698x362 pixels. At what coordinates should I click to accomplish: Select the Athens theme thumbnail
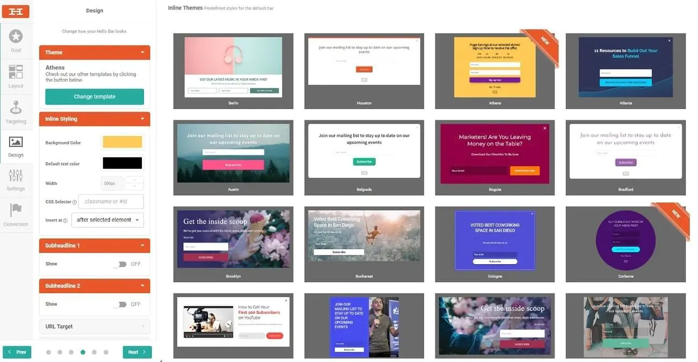tap(494, 70)
